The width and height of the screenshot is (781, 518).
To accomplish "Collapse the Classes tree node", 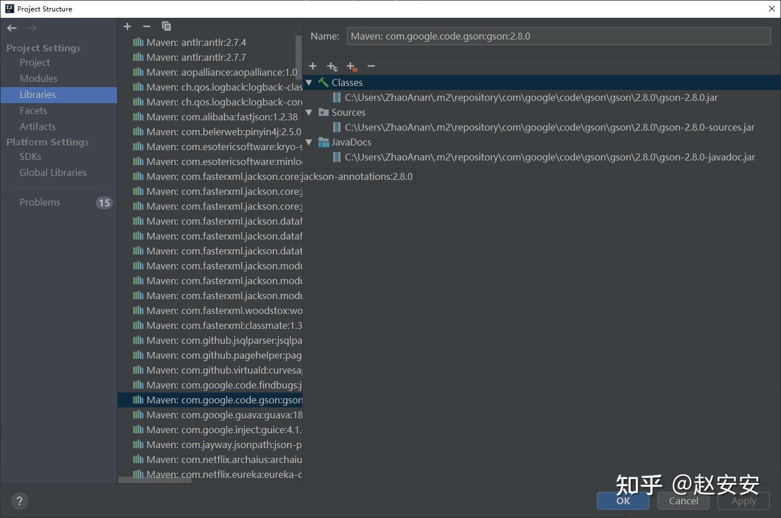I will [x=309, y=83].
